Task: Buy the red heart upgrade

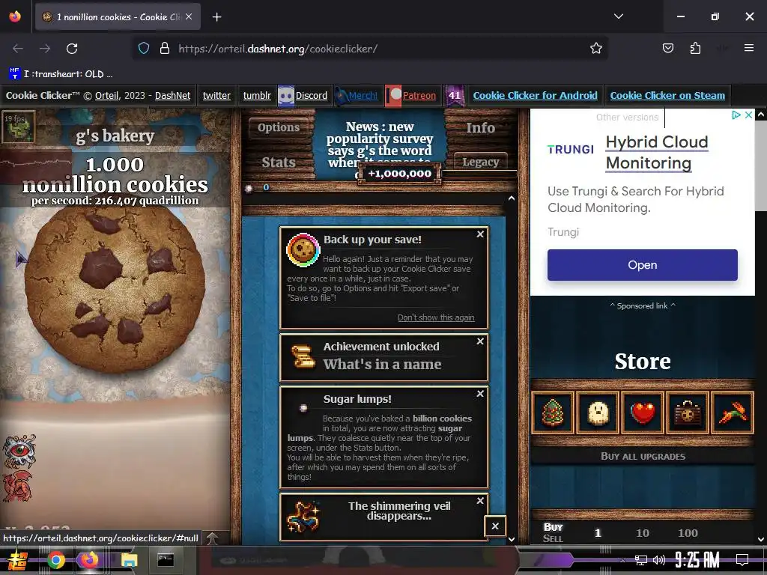Action: [643, 413]
